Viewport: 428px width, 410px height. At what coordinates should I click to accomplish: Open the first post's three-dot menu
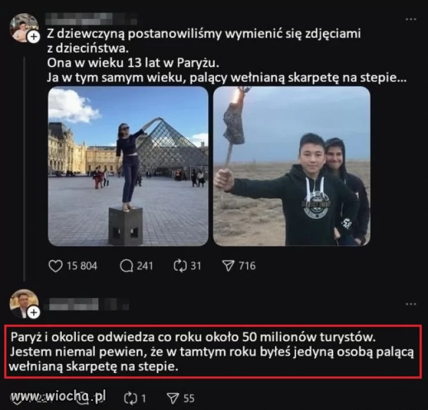pyautogui.click(x=411, y=19)
